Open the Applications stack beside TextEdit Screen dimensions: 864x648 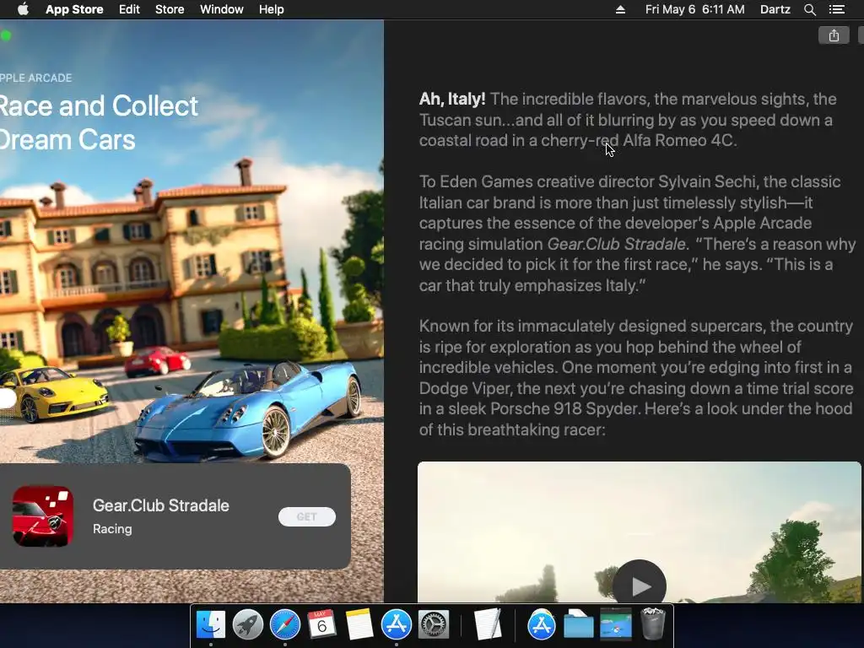pos(542,624)
